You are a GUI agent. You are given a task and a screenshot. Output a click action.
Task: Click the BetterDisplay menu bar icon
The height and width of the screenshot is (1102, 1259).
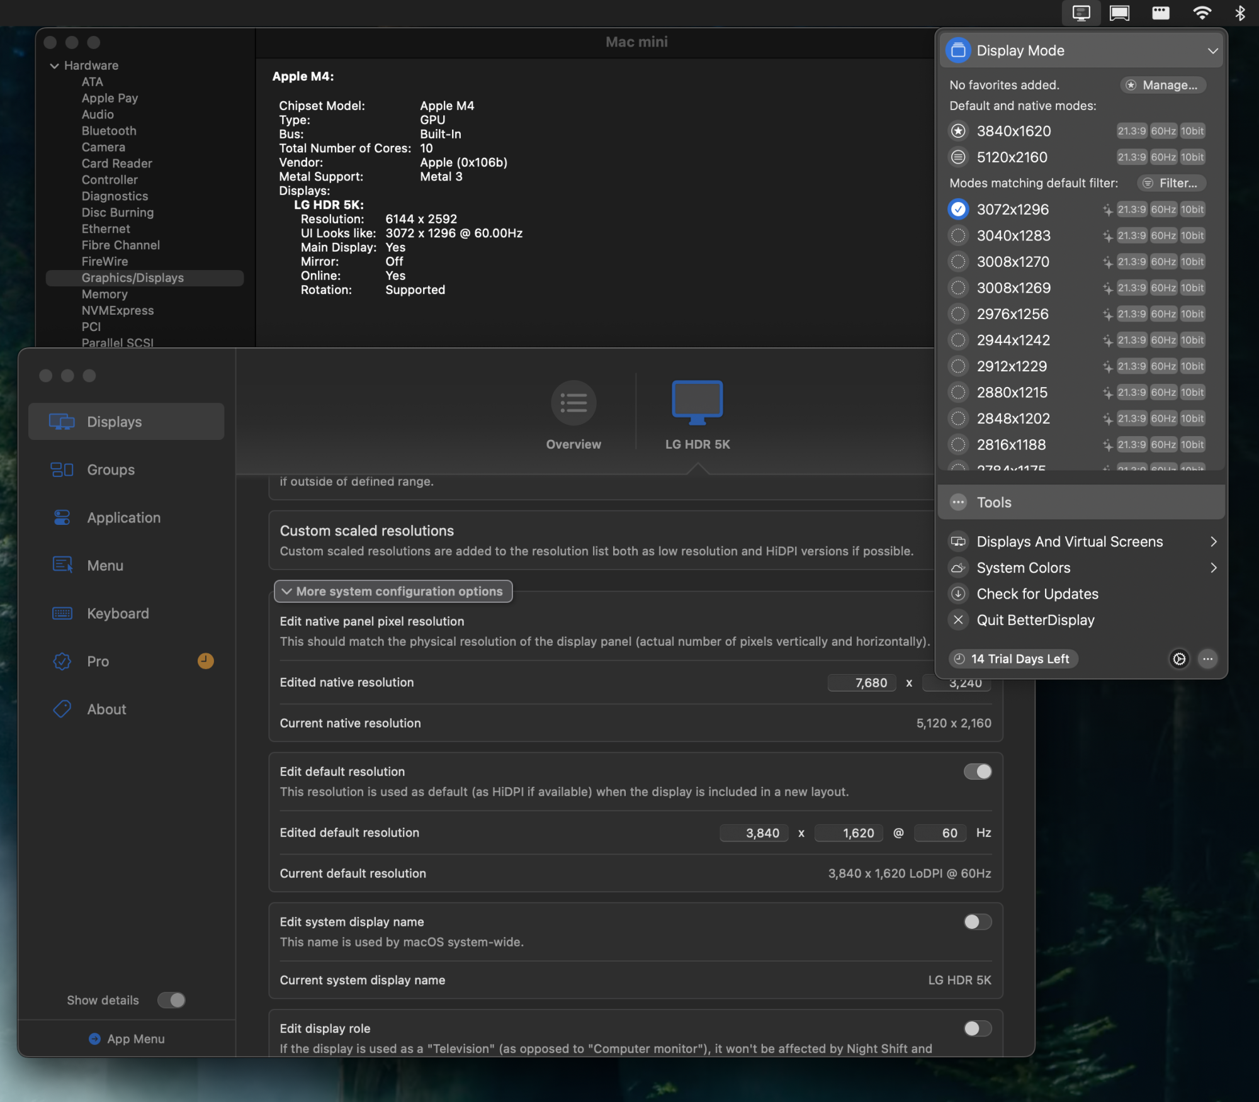pyautogui.click(x=1081, y=13)
